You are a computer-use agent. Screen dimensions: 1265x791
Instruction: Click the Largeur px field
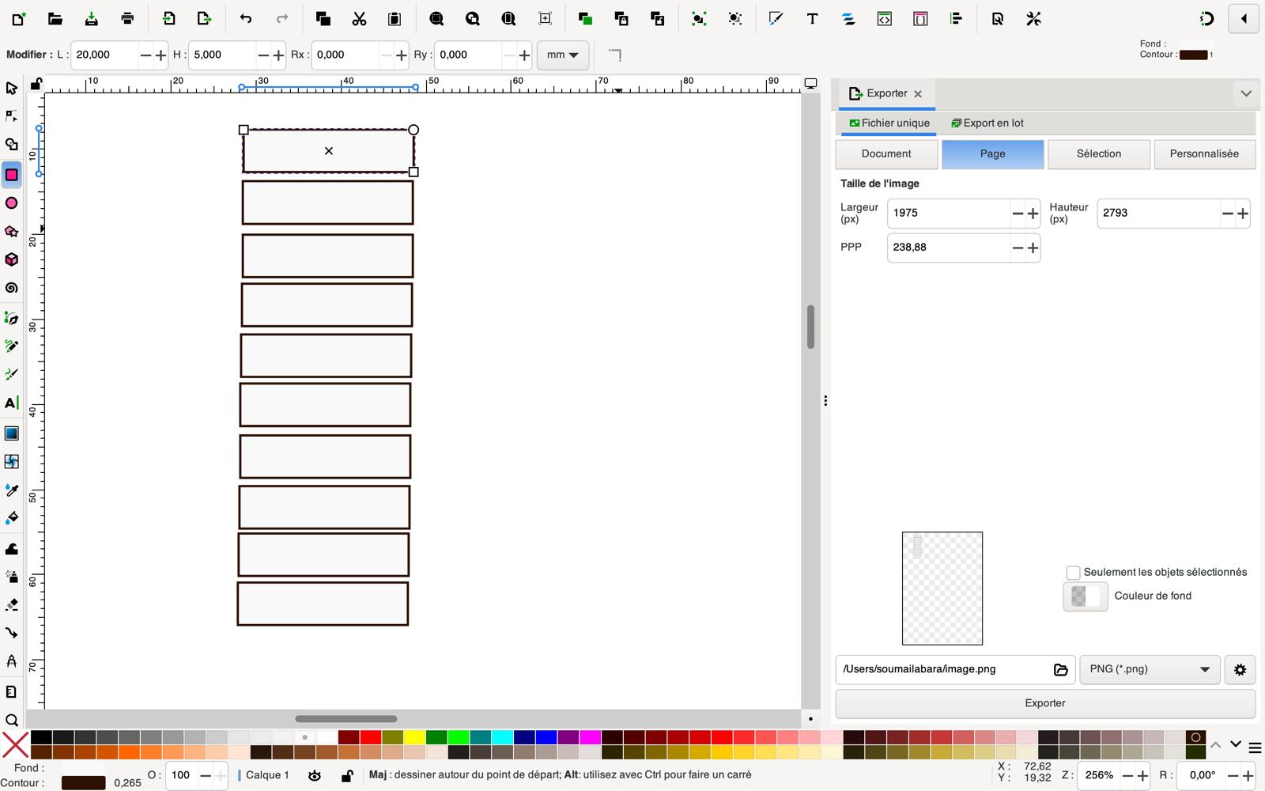949,214
